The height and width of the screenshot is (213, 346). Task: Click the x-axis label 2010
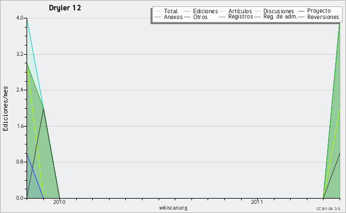(x=59, y=202)
